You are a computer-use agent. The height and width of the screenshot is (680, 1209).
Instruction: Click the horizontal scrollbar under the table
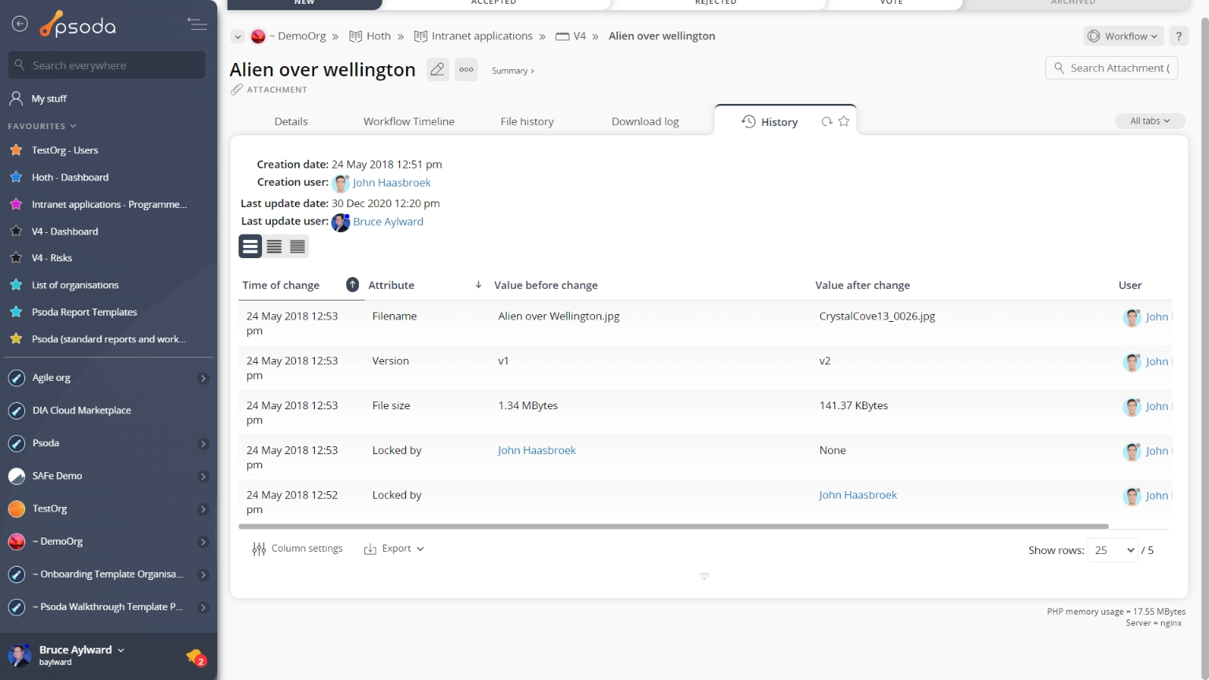674,527
